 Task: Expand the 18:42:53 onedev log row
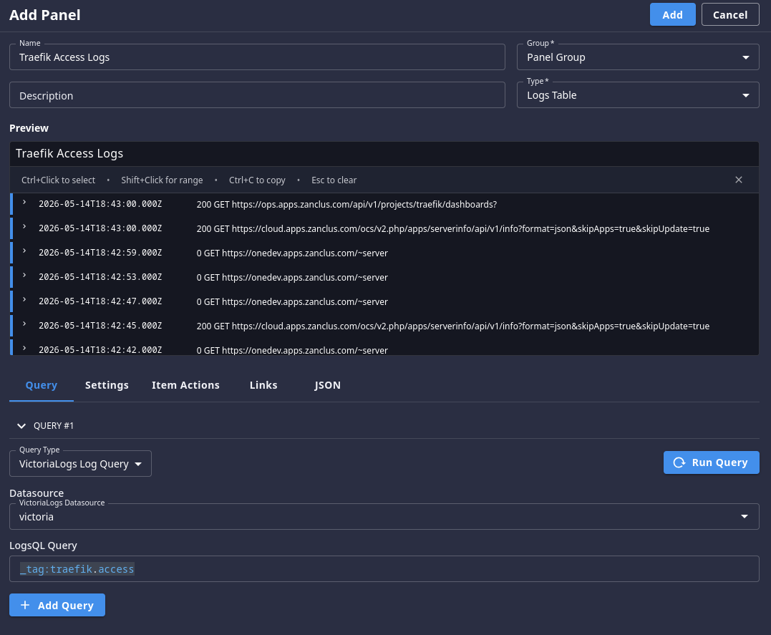(24, 276)
